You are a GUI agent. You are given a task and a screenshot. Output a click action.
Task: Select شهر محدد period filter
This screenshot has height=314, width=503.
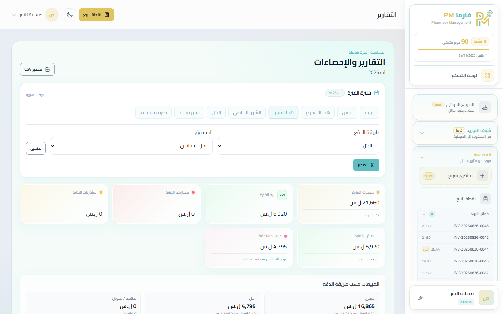[189, 112]
